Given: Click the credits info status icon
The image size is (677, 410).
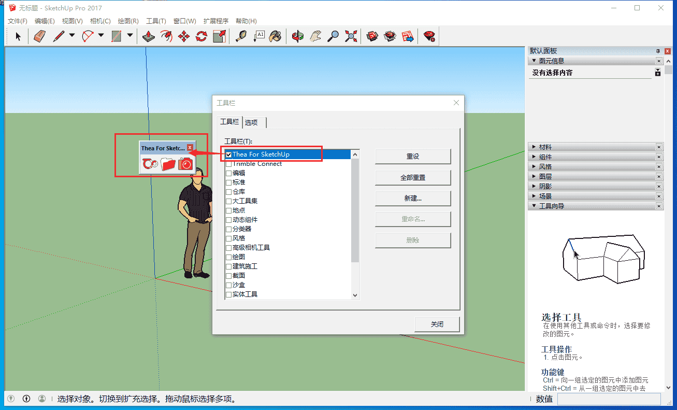Looking at the screenshot, I should point(26,399).
